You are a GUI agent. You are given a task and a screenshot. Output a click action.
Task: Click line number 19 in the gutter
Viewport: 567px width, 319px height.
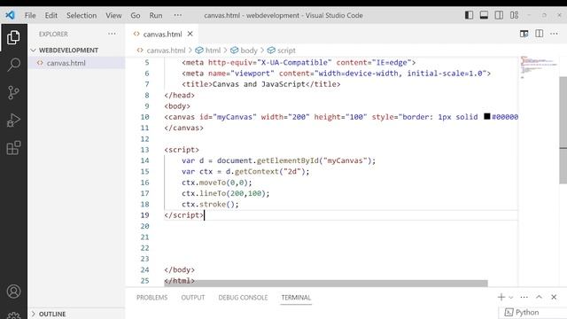click(144, 215)
